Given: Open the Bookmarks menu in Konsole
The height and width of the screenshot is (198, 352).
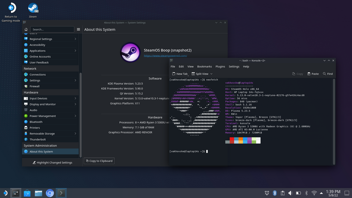Looking at the screenshot, I should 204,66.
